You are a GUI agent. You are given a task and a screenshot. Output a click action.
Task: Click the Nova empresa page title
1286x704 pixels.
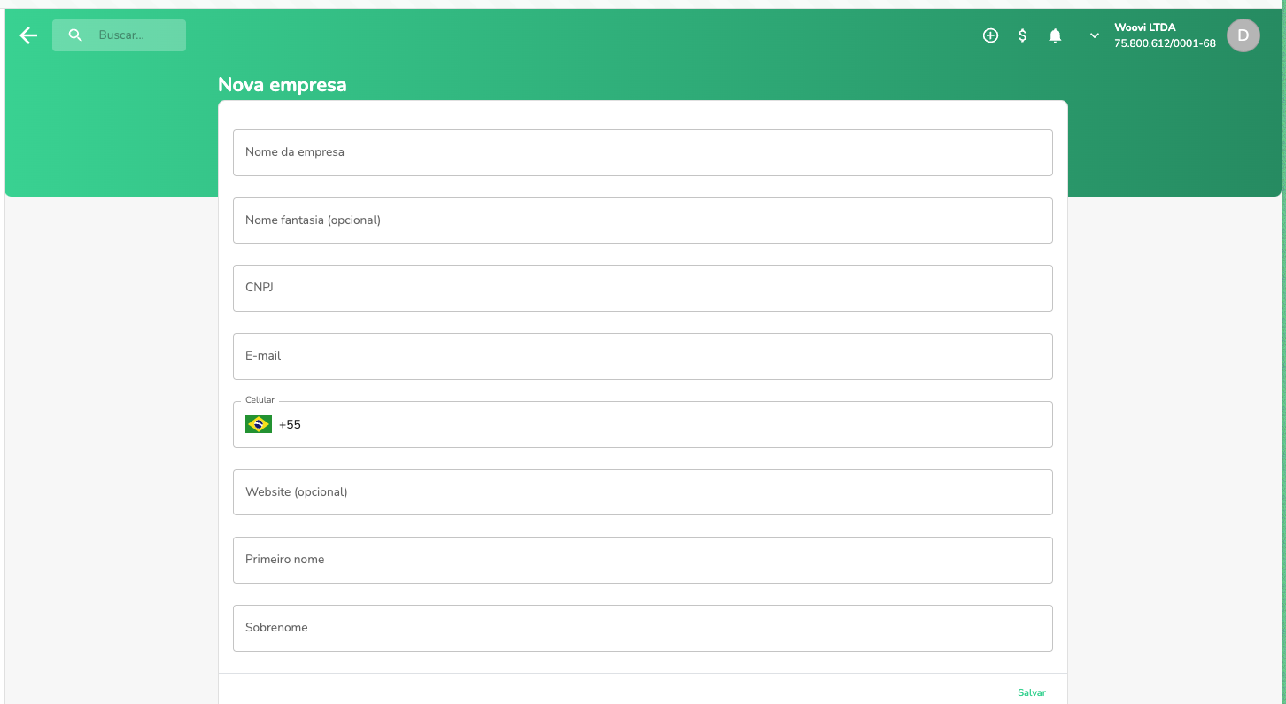(282, 85)
